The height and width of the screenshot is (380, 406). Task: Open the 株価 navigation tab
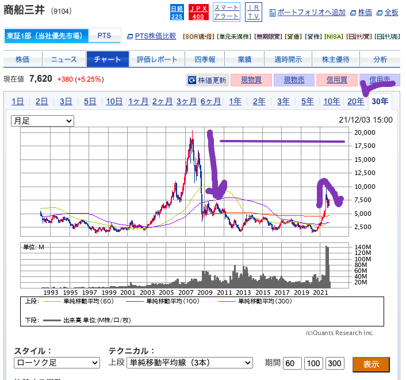tap(22, 59)
